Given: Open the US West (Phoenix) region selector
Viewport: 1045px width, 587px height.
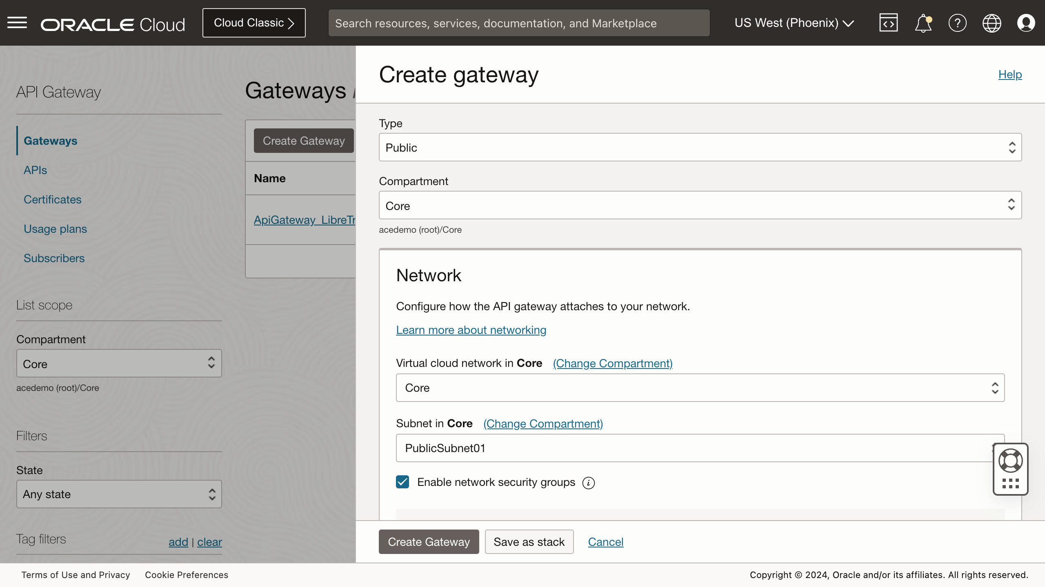Looking at the screenshot, I should [x=794, y=23].
